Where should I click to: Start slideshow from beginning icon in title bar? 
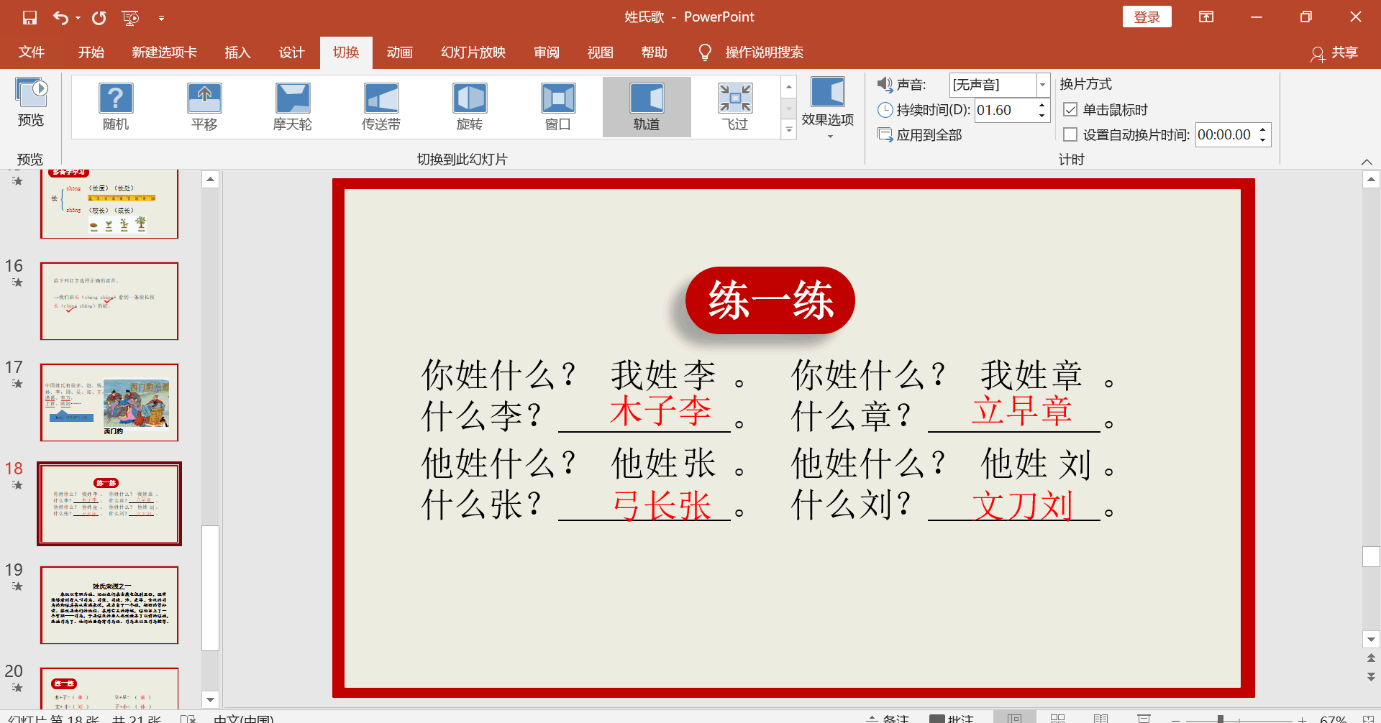[130, 17]
